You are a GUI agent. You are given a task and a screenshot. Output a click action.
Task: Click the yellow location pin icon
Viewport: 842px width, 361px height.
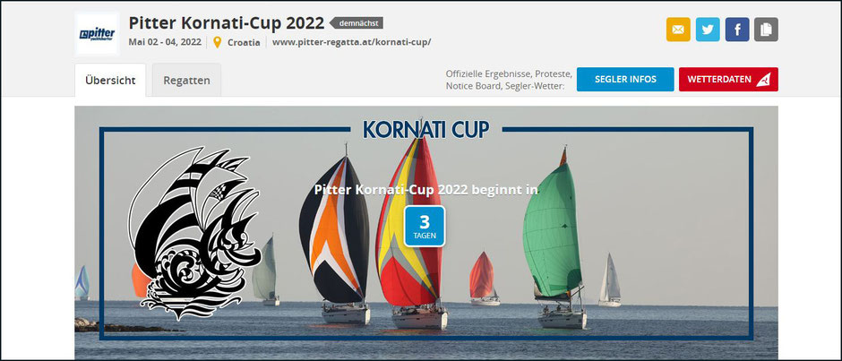(x=217, y=42)
